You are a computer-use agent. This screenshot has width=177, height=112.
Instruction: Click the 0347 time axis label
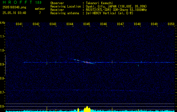[120, 24]
